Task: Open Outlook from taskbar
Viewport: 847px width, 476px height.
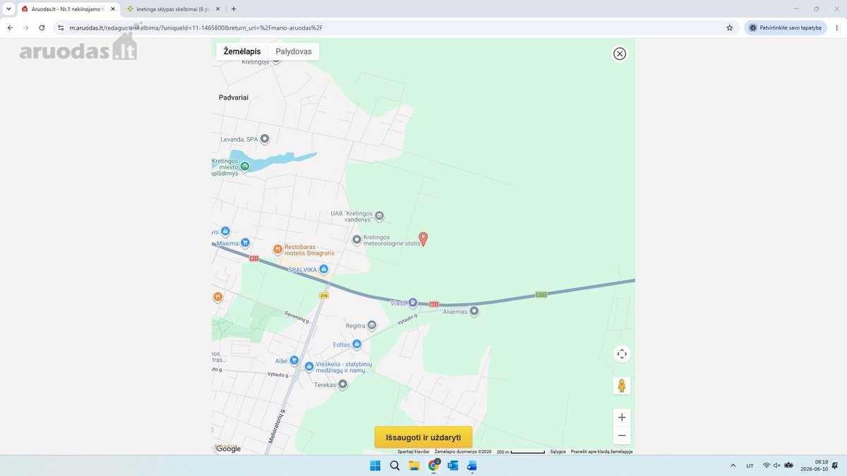Action: [x=452, y=465]
